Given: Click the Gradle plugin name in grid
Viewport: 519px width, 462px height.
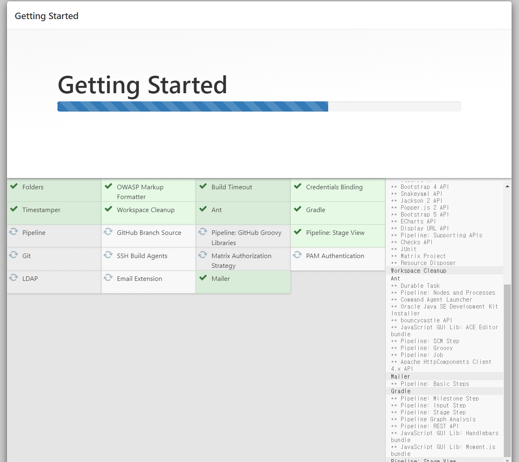Looking at the screenshot, I should [316, 210].
